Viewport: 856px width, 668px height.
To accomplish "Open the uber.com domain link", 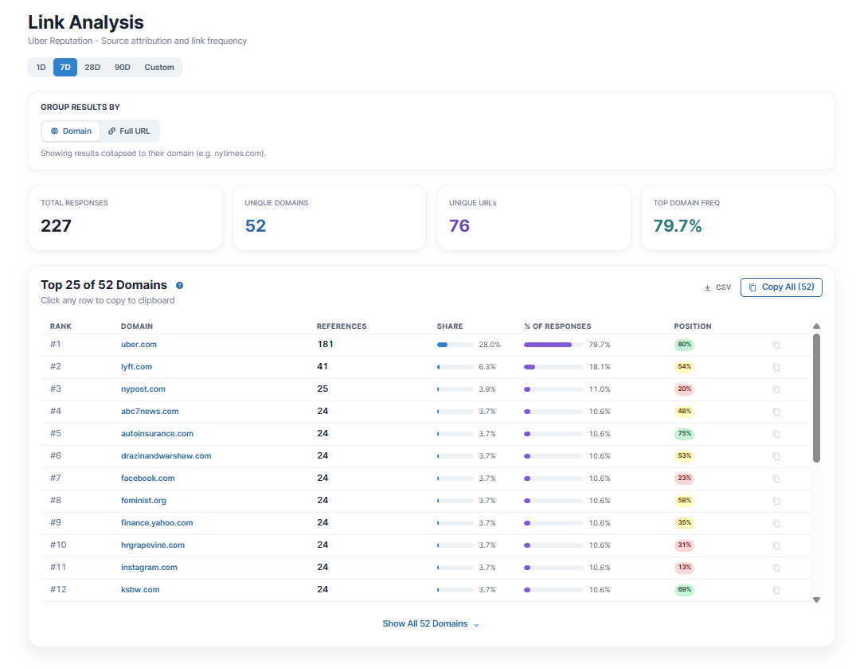I will 139,345.
